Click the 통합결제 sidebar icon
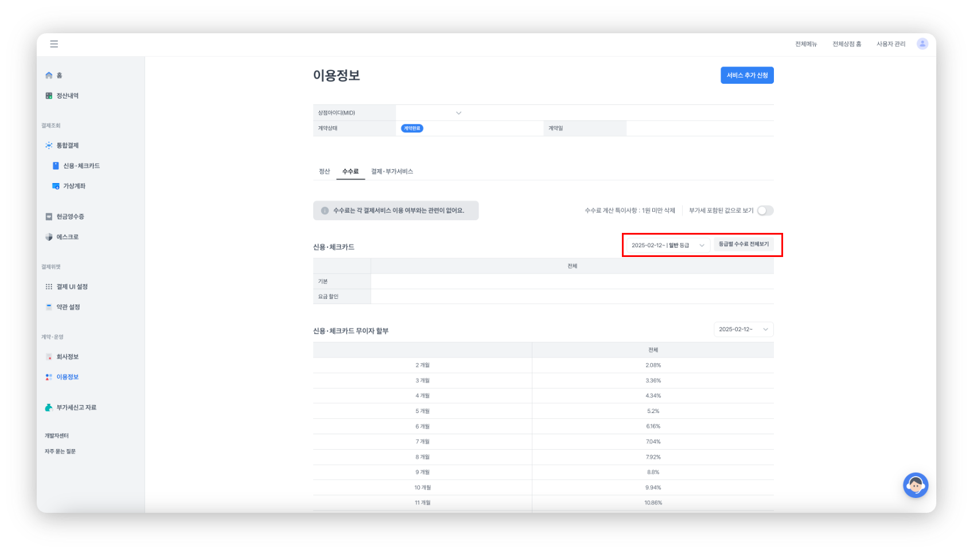 49,146
